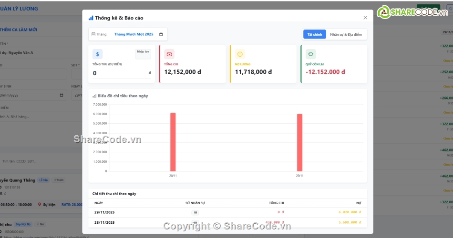Click the Tổng Chi column header in table

pyautogui.click(x=276, y=203)
